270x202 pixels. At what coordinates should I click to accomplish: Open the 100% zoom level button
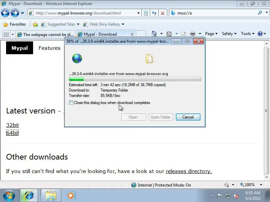tap(247, 185)
